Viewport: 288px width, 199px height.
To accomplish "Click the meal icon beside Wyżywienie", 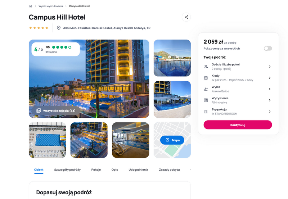I will (x=206, y=100).
